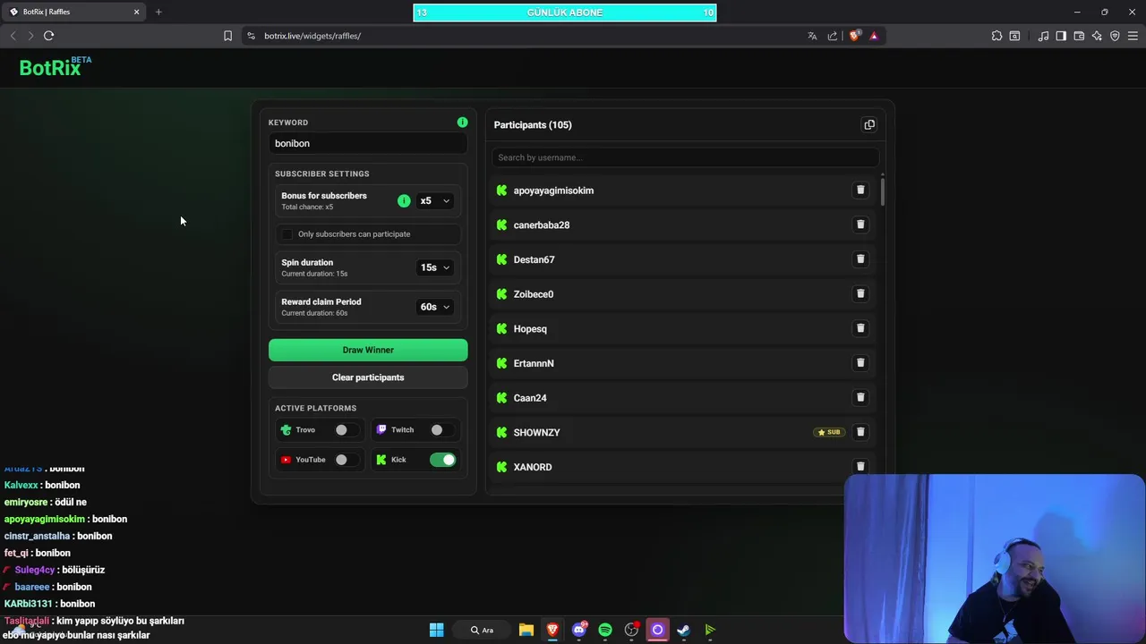1146x644 pixels.
Task: Click chat username KARBI3131
Action: pos(29,604)
